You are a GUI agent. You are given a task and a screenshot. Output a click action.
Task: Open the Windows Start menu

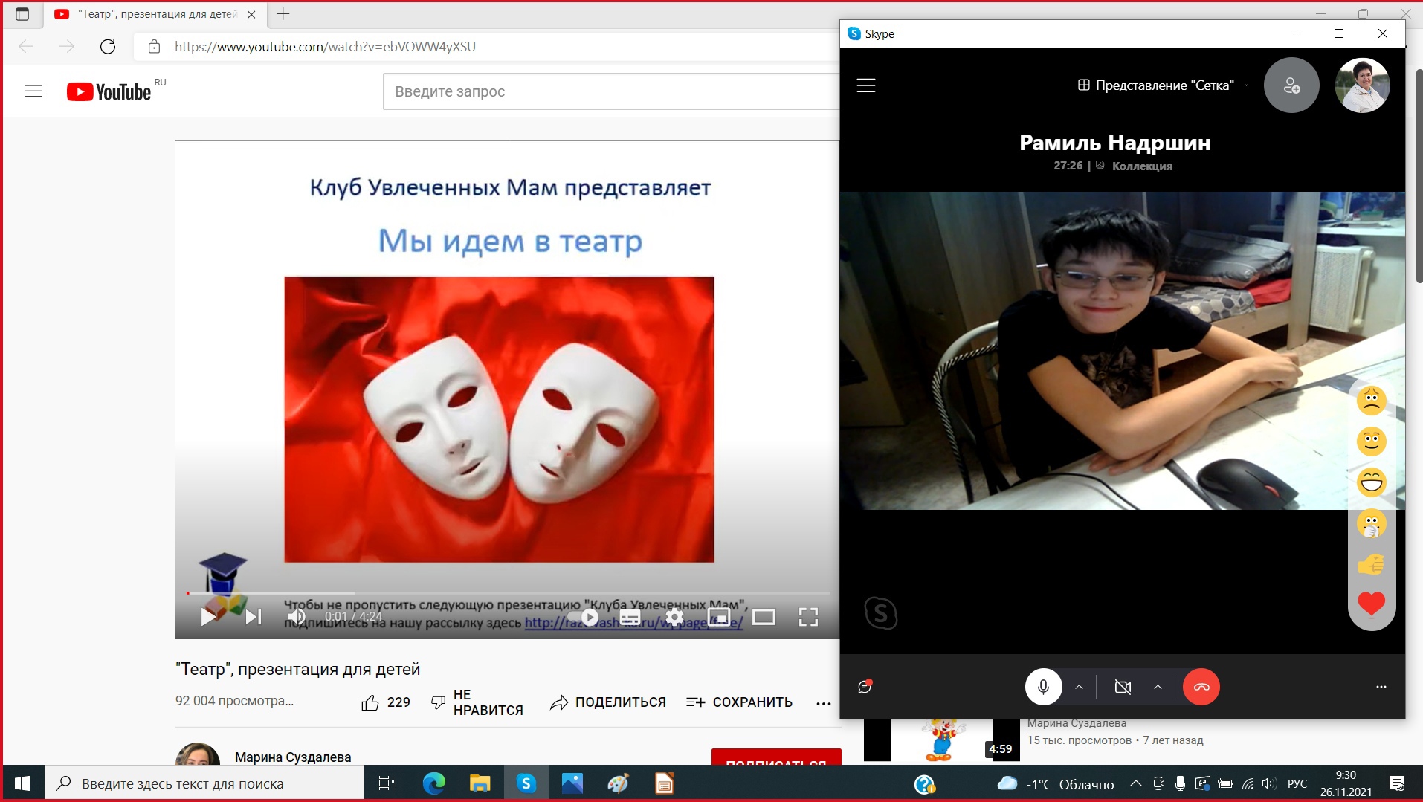coord(22,783)
